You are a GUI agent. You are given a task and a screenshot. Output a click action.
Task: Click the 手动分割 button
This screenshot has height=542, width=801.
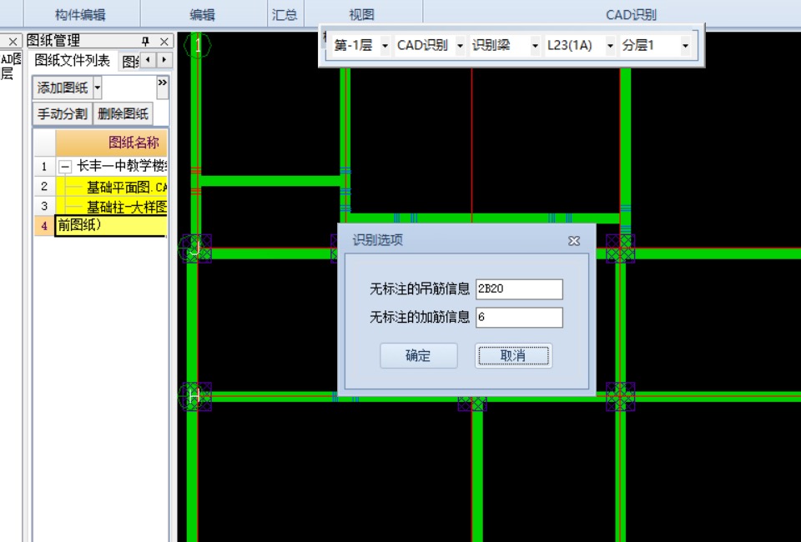pos(63,113)
